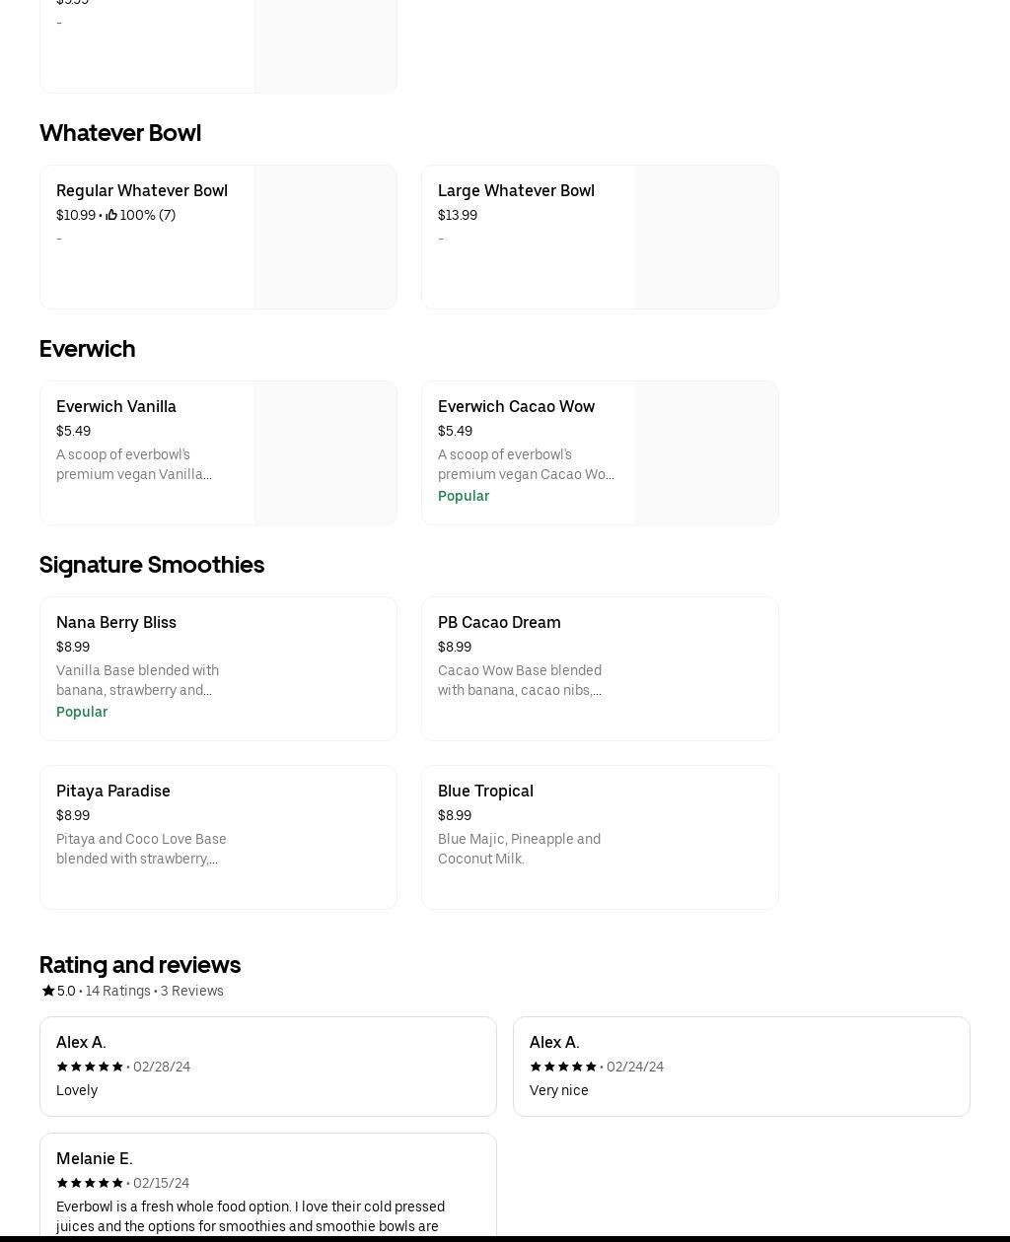Click the 3 Reviews text
The width and height of the screenshot is (1010, 1242).
[x=192, y=991]
